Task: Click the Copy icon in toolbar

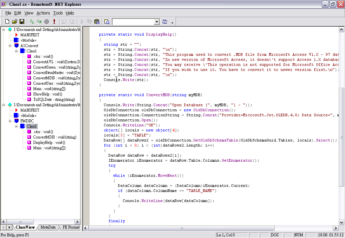Action: 89,22
